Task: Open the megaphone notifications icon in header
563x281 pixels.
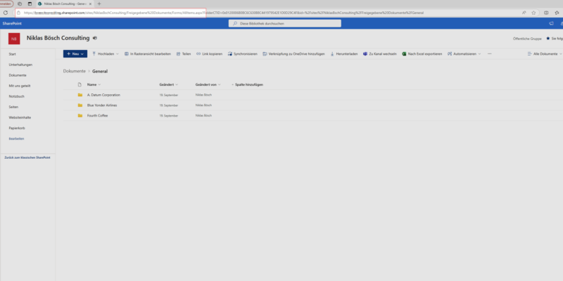Action: [x=551, y=23]
